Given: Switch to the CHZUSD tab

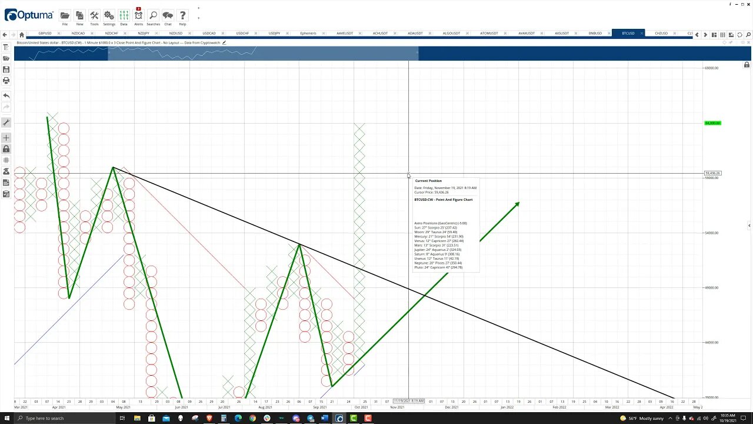Looking at the screenshot, I should (x=661, y=34).
